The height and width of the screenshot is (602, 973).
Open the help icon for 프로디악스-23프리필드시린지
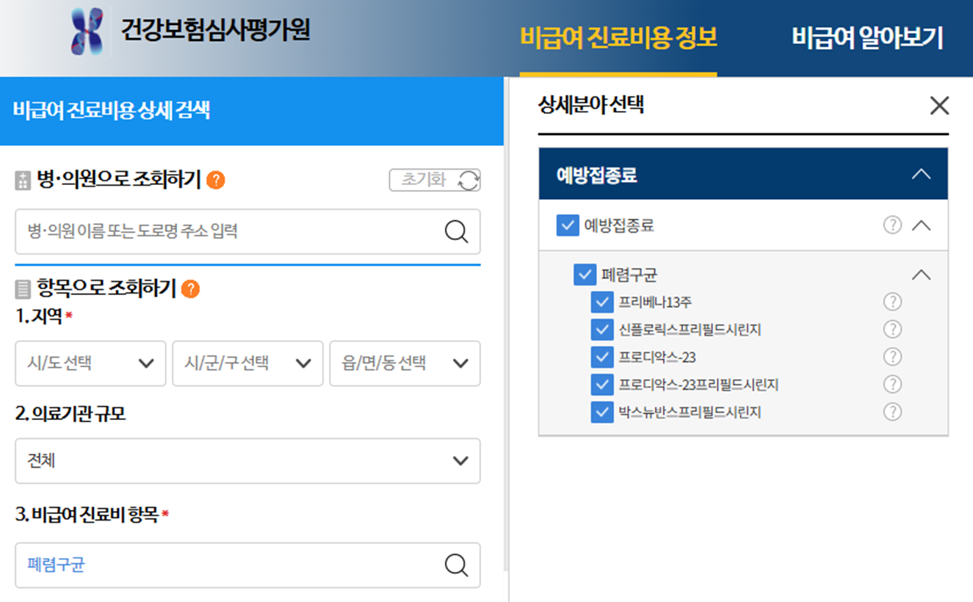pos(892,384)
